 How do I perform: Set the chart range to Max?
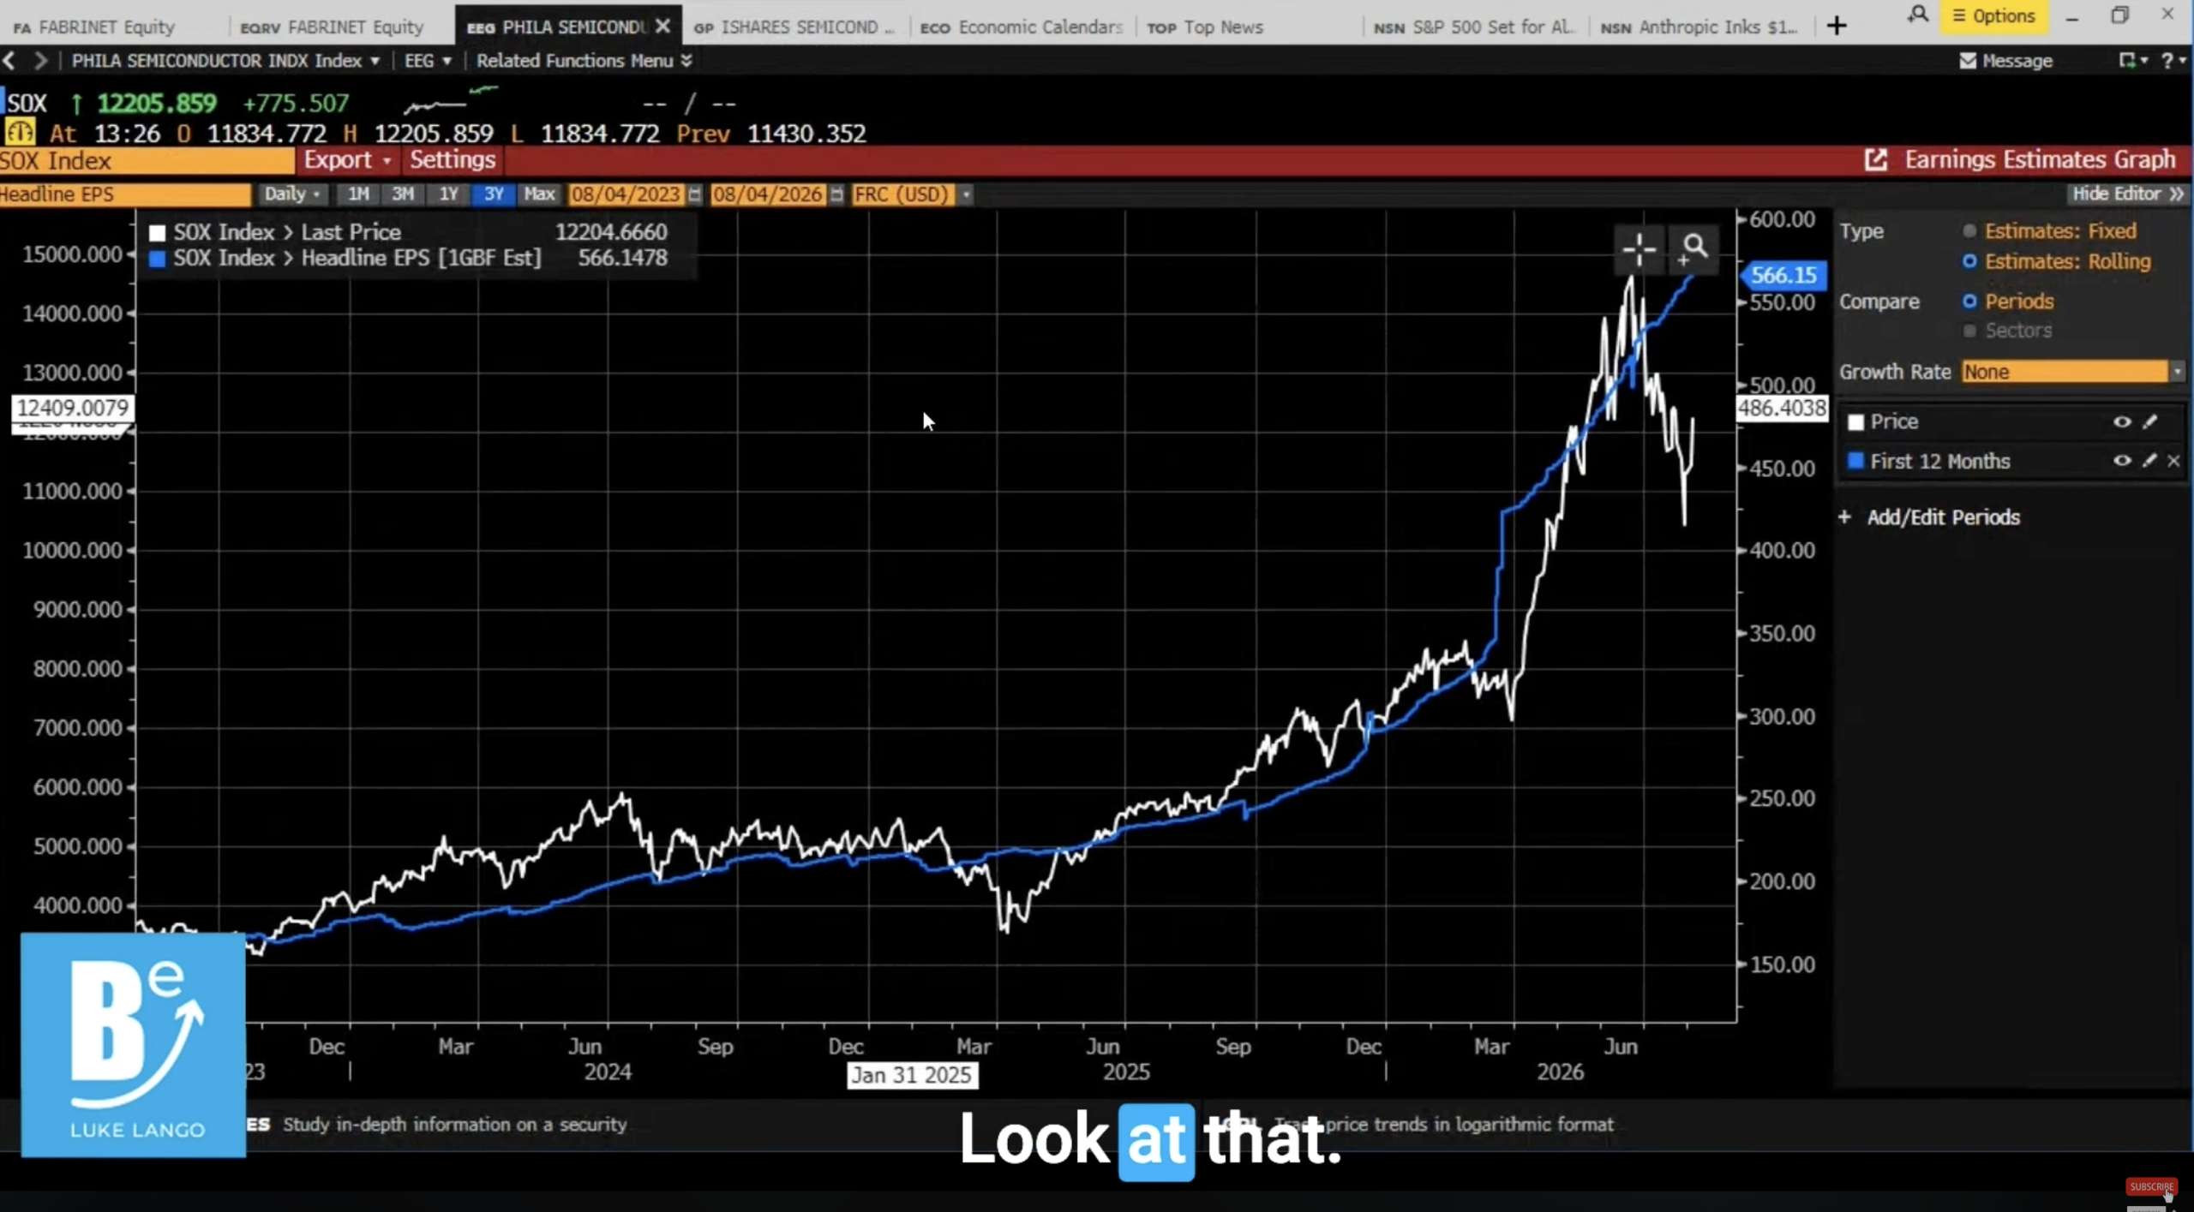[x=540, y=194]
